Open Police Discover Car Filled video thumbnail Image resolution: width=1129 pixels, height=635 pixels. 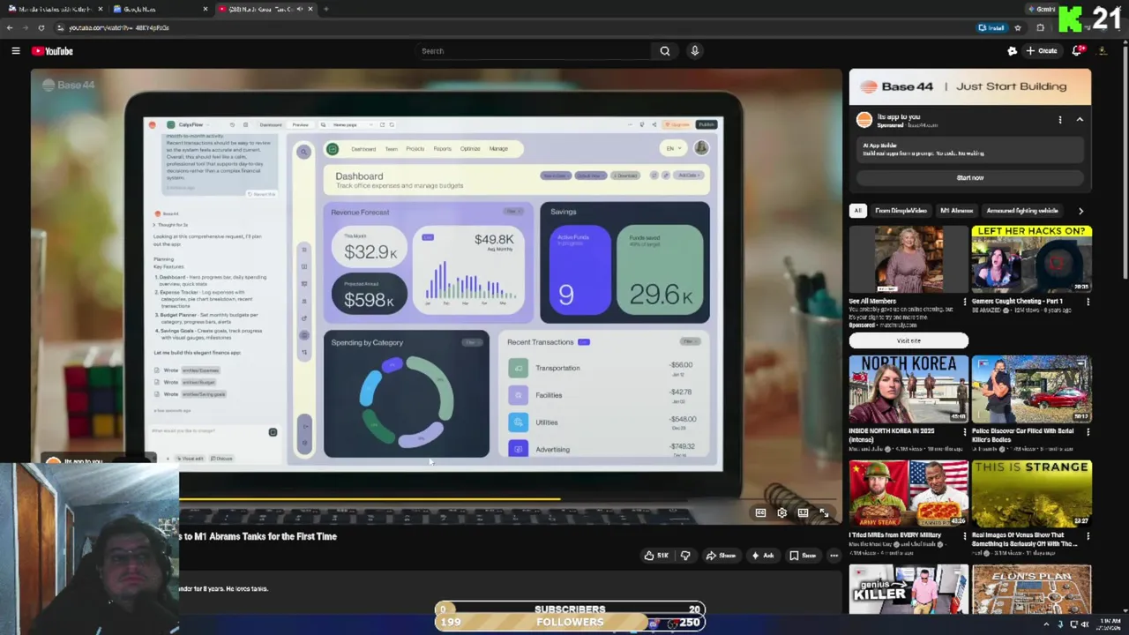pyautogui.click(x=1031, y=389)
